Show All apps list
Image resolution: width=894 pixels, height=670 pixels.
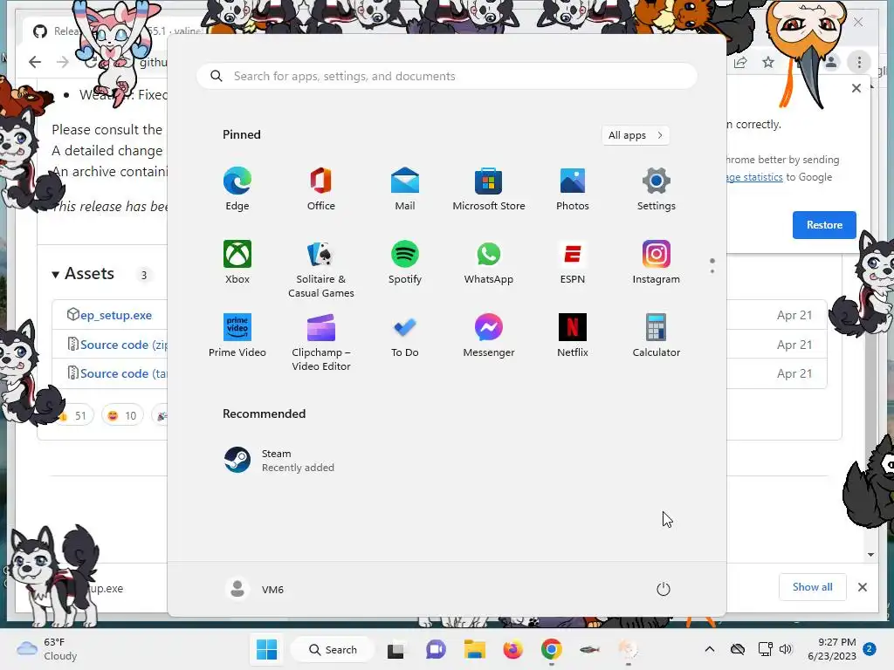pyautogui.click(x=636, y=135)
